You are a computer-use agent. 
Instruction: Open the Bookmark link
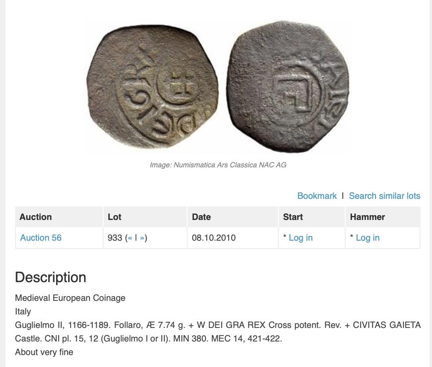pos(317,196)
